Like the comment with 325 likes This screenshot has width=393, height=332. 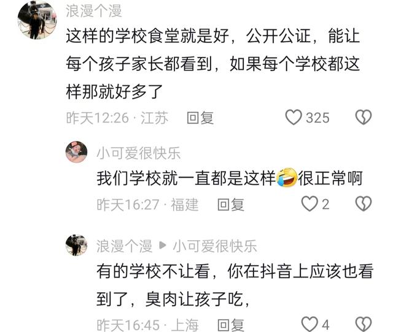click(294, 117)
